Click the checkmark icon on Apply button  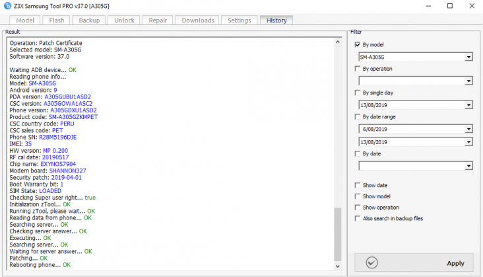coord(371,263)
